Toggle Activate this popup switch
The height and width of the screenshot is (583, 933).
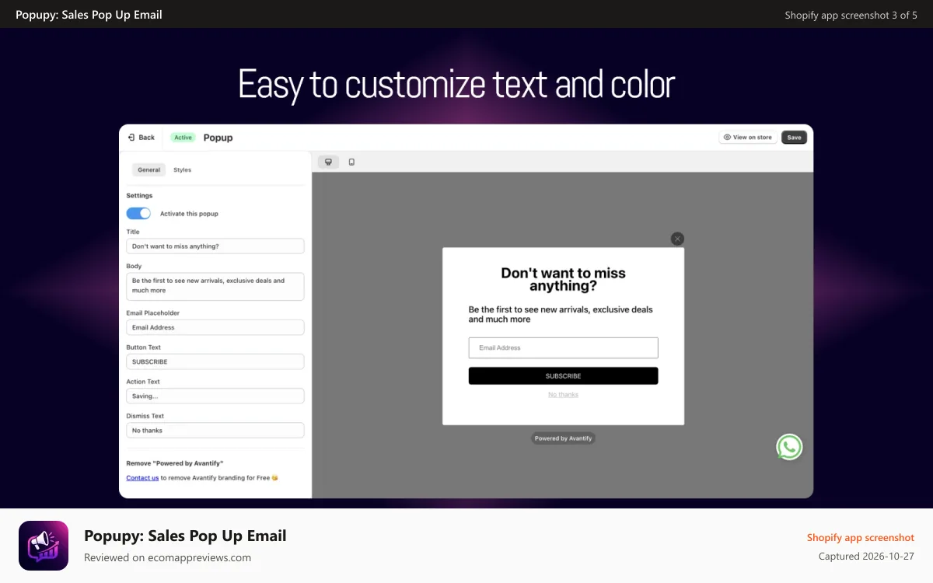click(x=138, y=213)
